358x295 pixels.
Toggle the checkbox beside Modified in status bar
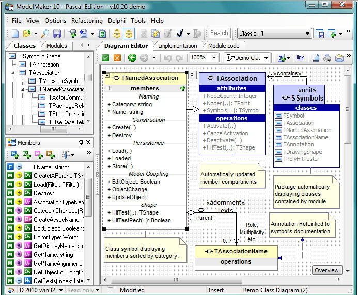111,290
